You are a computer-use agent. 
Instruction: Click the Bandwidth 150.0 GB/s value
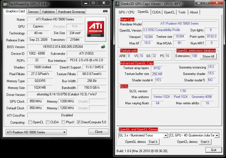pos(92,88)
